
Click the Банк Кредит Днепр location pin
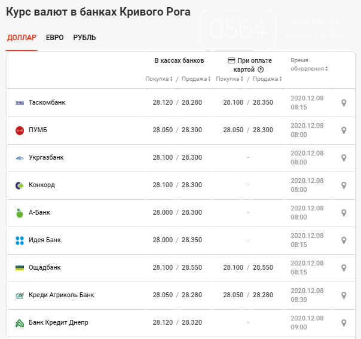344,323
